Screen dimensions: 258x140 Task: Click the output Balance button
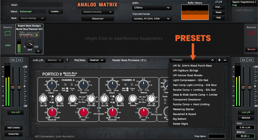(x=246, y=118)
